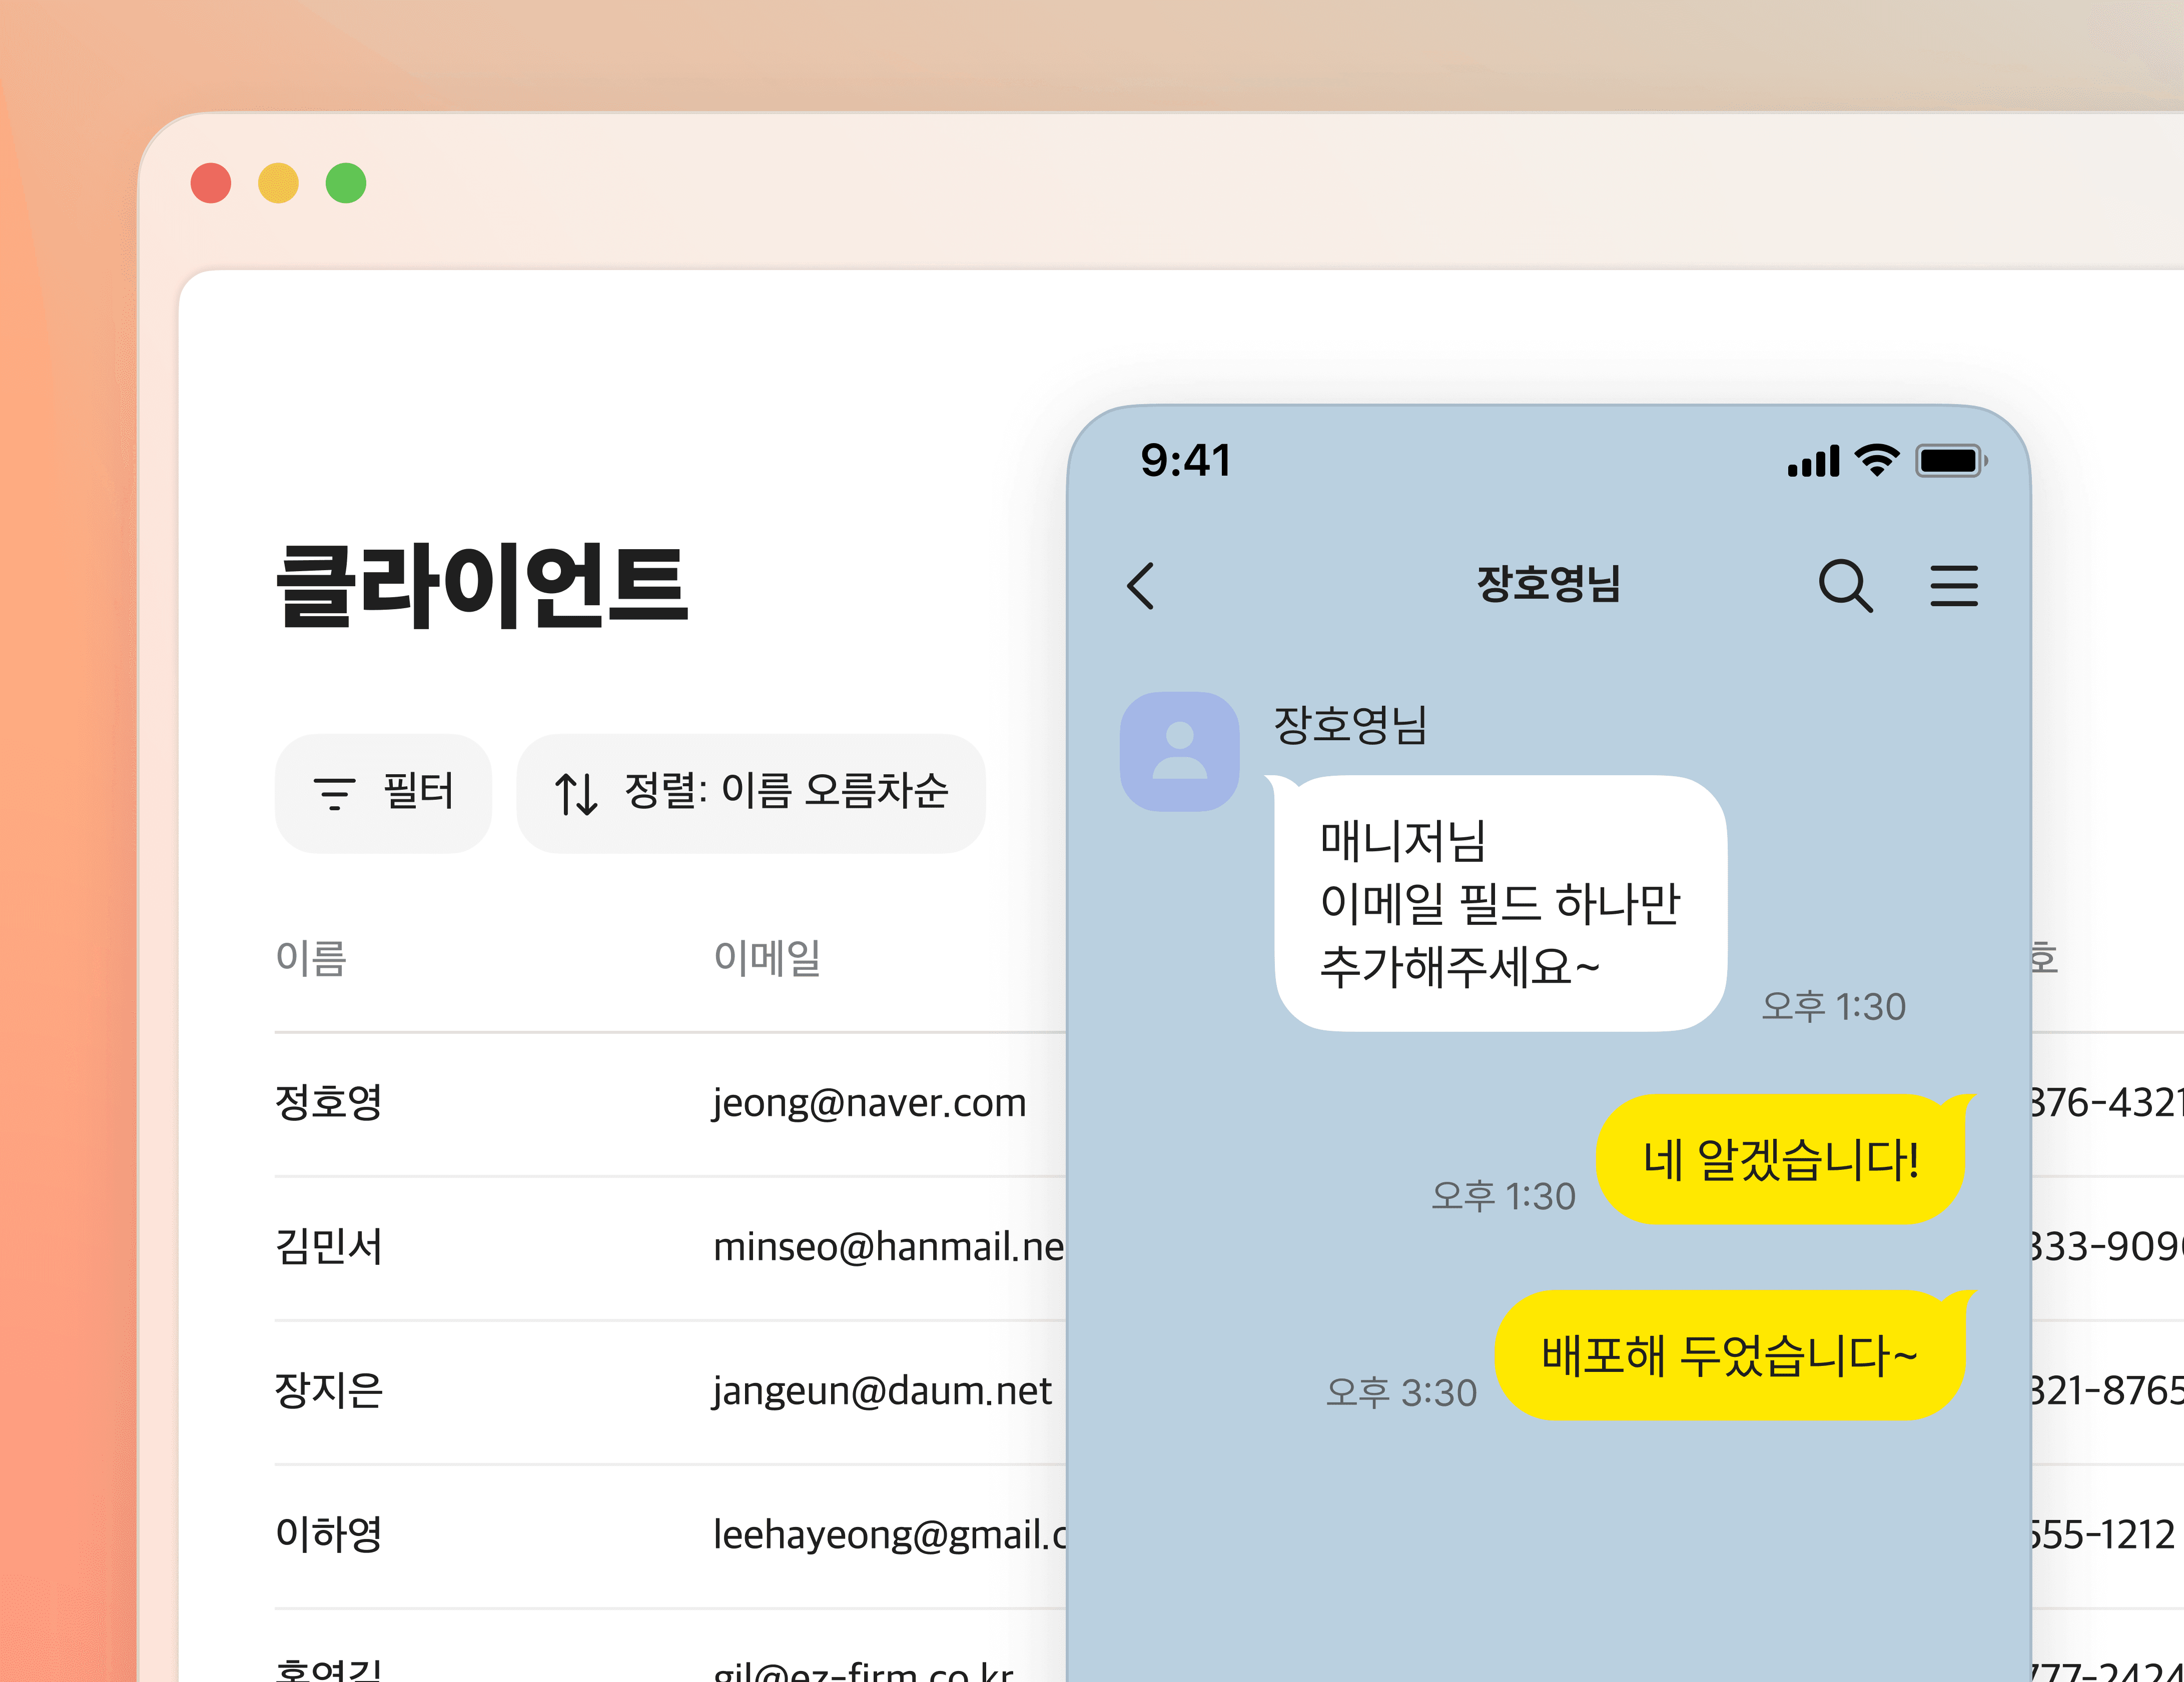This screenshot has height=1682, width=2184.
Task: Open the 필터 button
Action: click(x=384, y=794)
